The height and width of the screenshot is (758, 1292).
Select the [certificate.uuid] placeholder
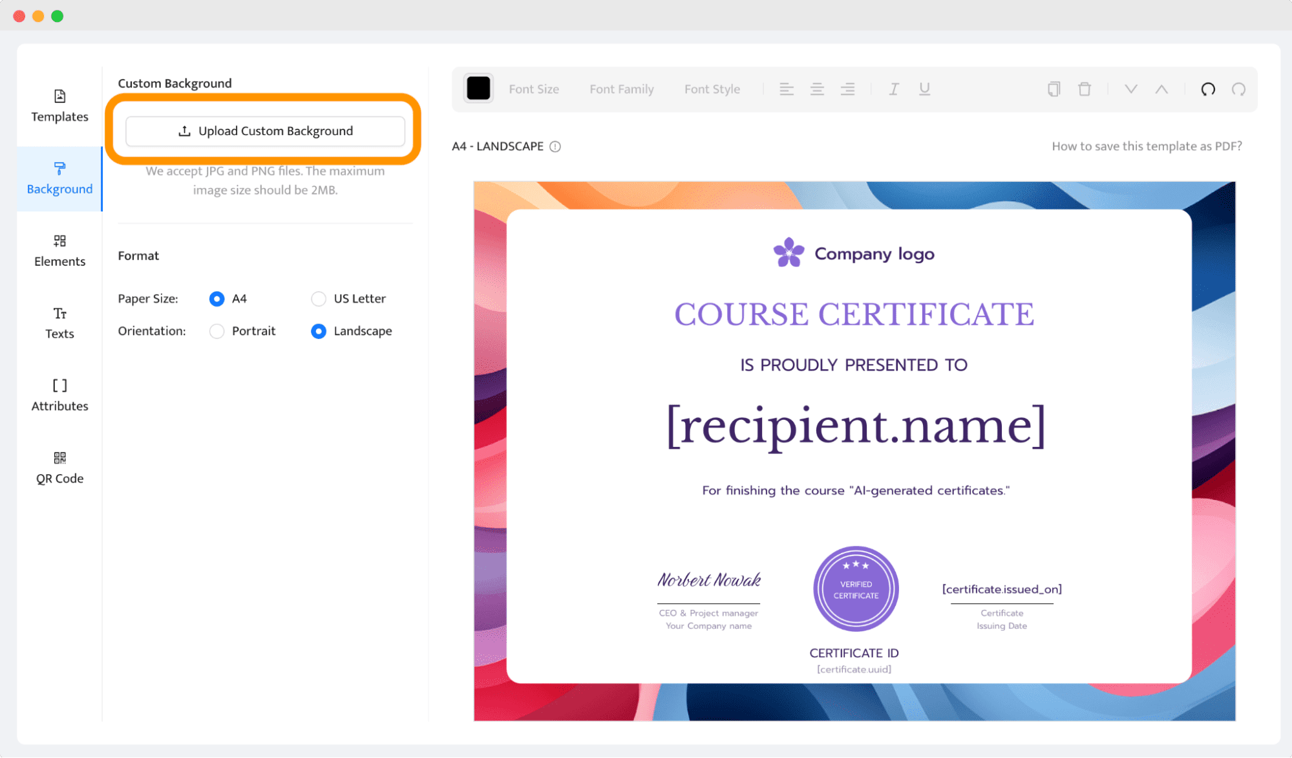(x=854, y=669)
